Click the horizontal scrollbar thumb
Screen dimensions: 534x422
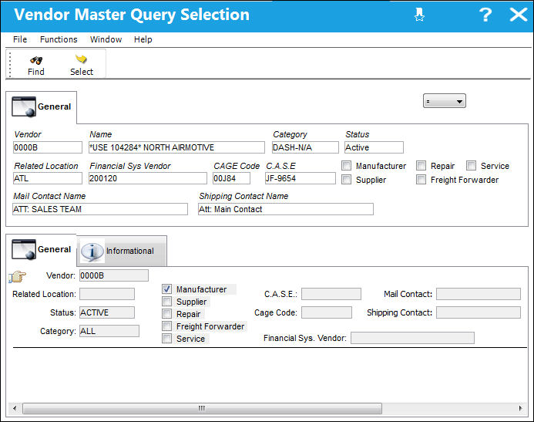pos(202,408)
